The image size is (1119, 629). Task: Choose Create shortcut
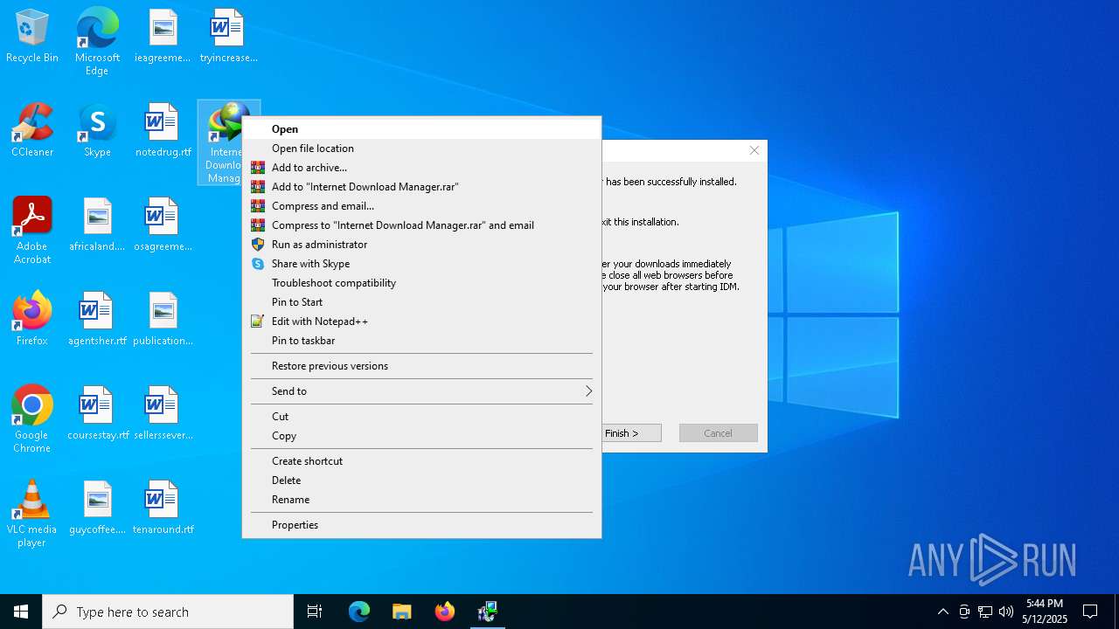point(421,461)
